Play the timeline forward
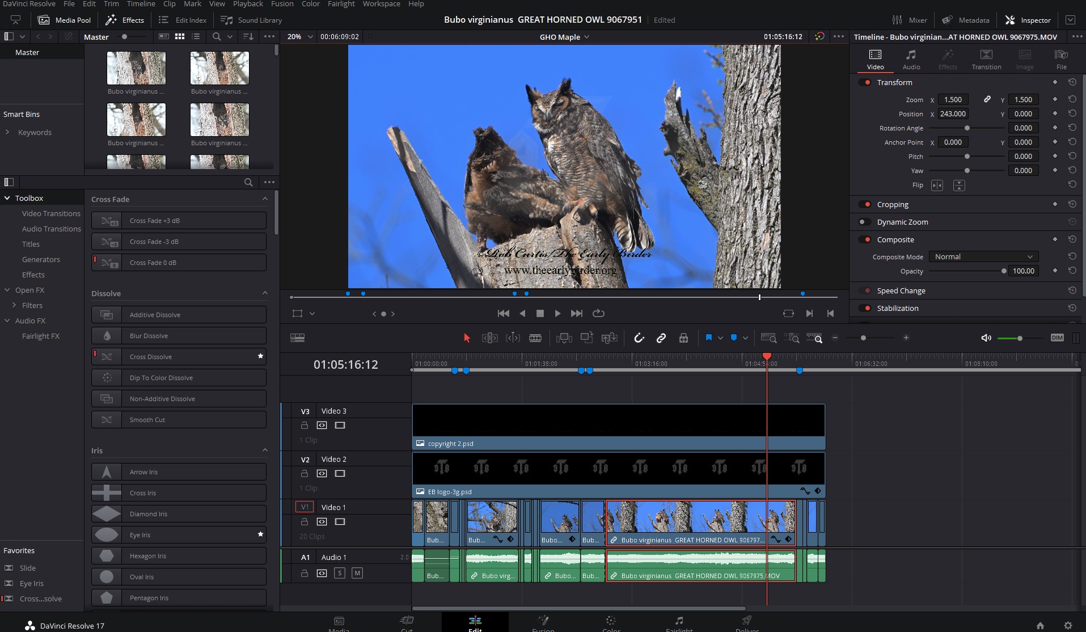The height and width of the screenshot is (632, 1086). tap(557, 313)
